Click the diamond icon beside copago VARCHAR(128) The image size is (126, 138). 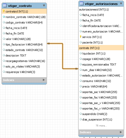[81, 59]
